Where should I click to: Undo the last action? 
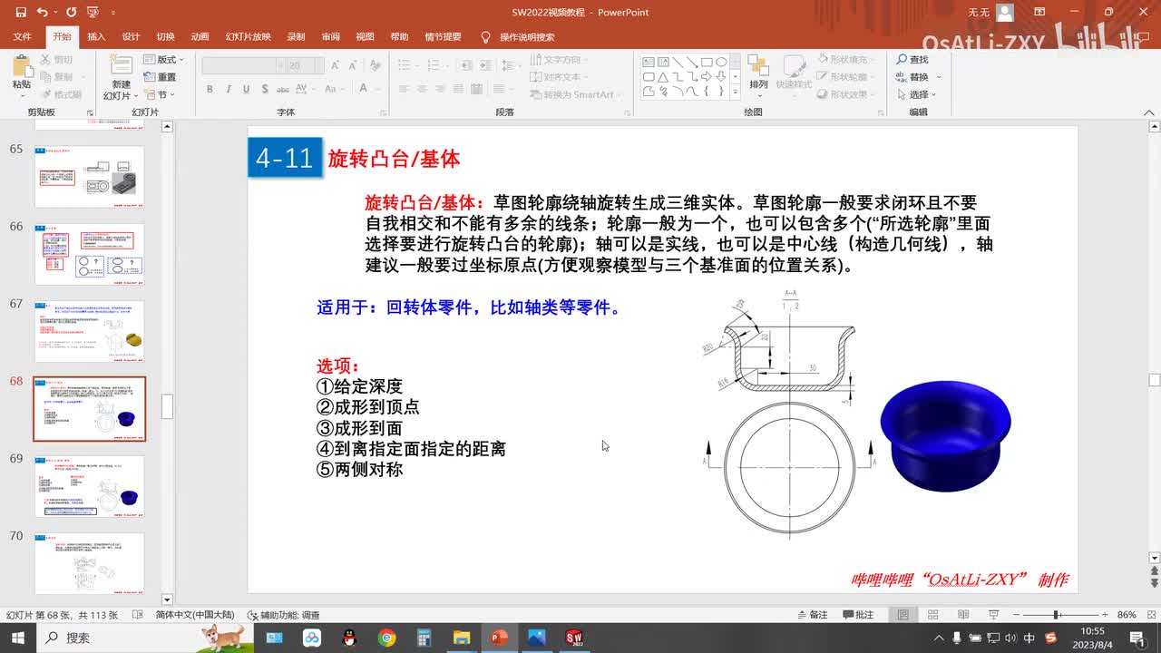(x=42, y=13)
